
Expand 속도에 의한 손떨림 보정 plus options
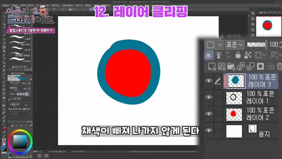(9, 109)
